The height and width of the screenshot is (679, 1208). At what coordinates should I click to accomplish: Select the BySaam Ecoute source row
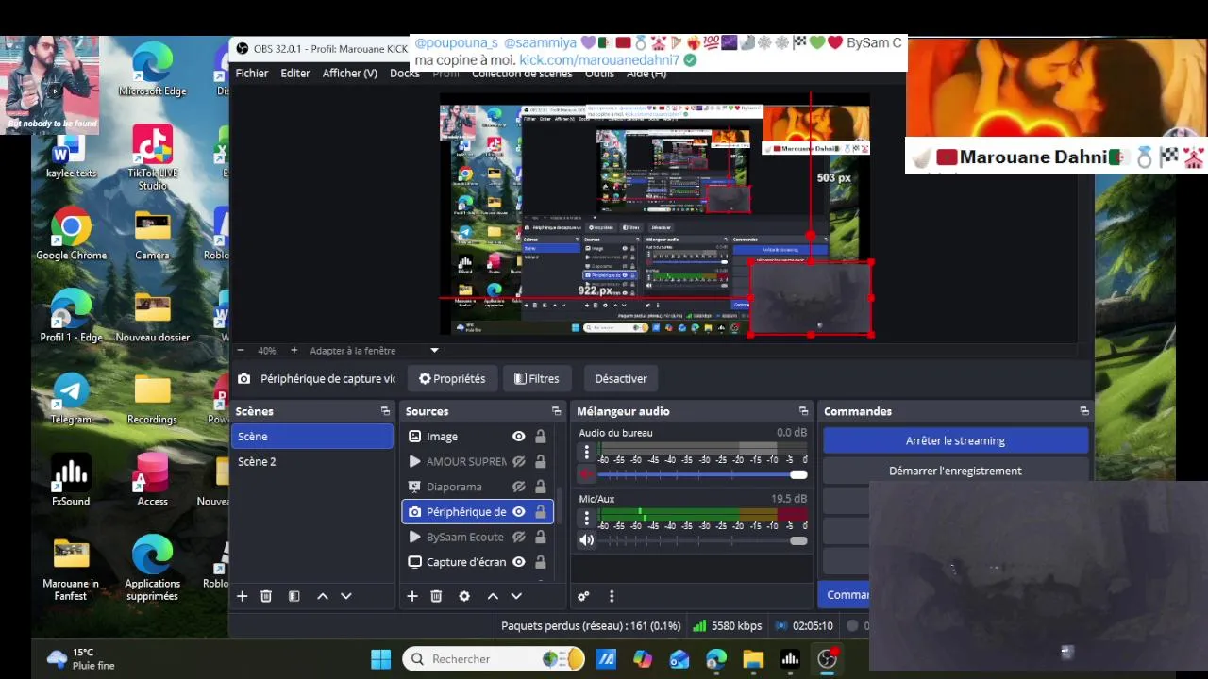coord(478,537)
